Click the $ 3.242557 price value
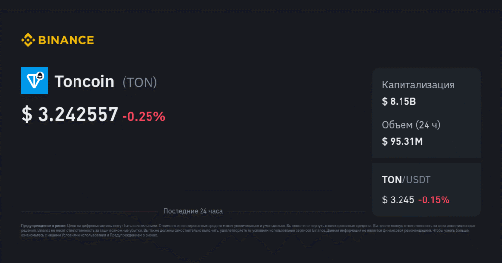The width and height of the screenshot is (502, 263). [x=70, y=114]
